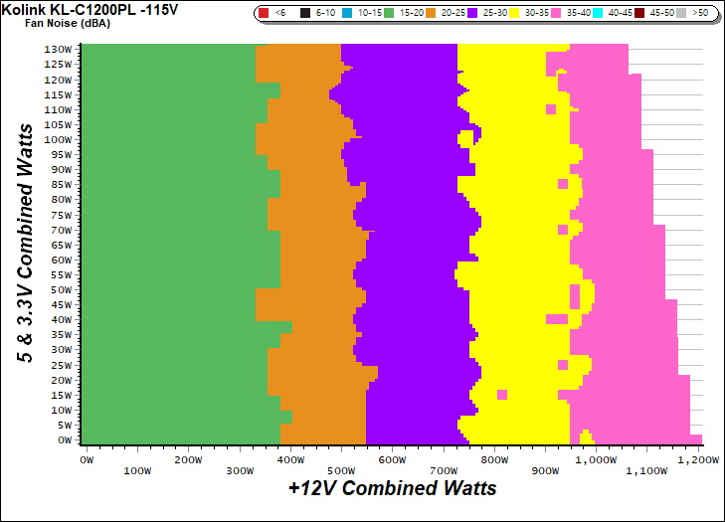Click the 0W label on the x-axis

pos(87,460)
